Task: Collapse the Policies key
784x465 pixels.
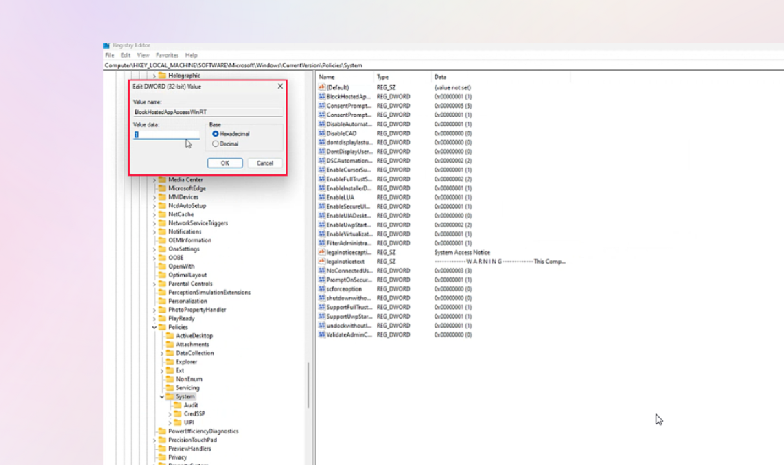Action: coord(154,327)
